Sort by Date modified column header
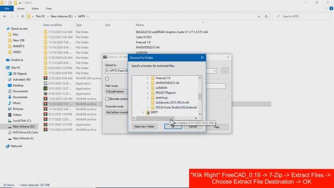The height and width of the screenshot is (188, 334). pyautogui.click(x=52, y=25)
